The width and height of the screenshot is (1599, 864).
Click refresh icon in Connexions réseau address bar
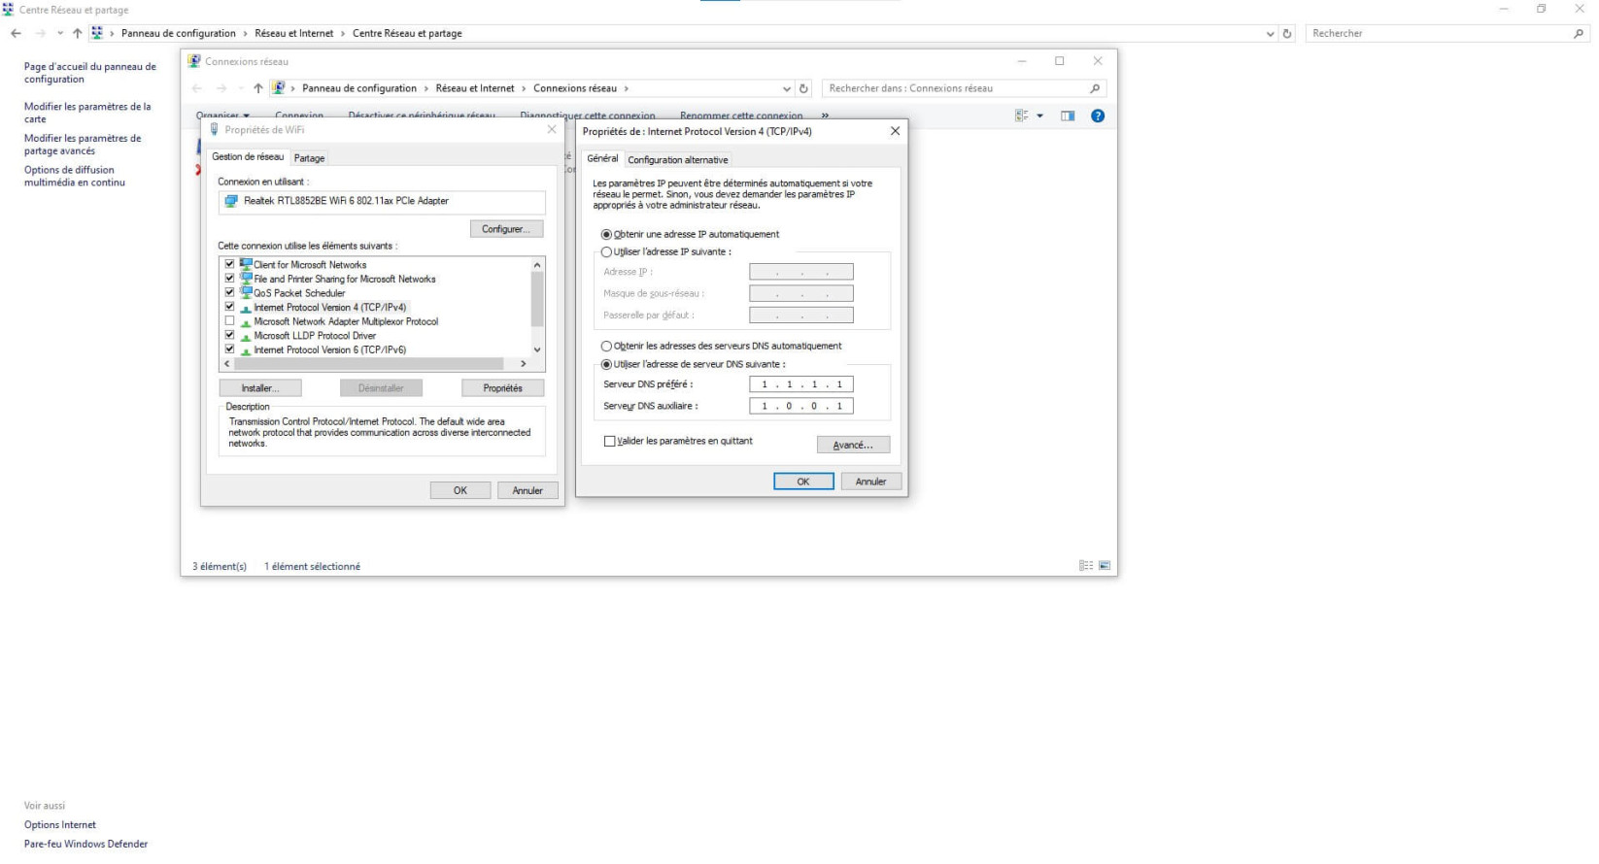tap(803, 88)
